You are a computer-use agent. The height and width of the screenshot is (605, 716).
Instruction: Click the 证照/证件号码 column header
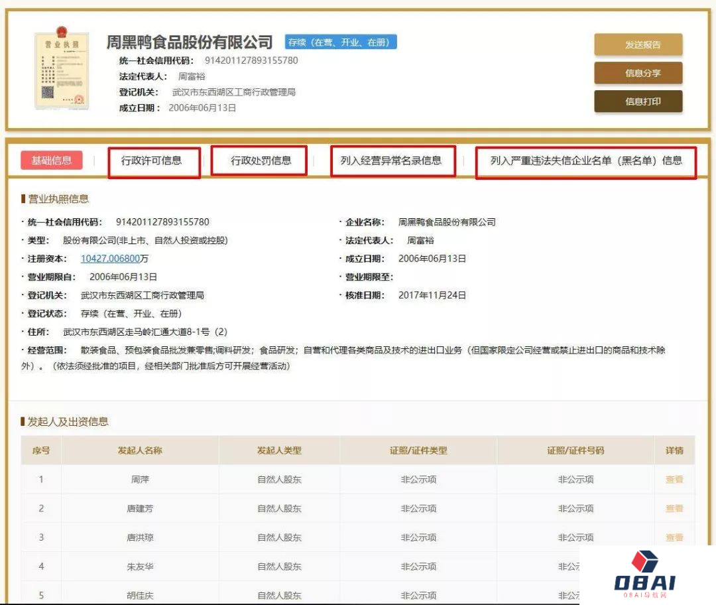coord(575,450)
